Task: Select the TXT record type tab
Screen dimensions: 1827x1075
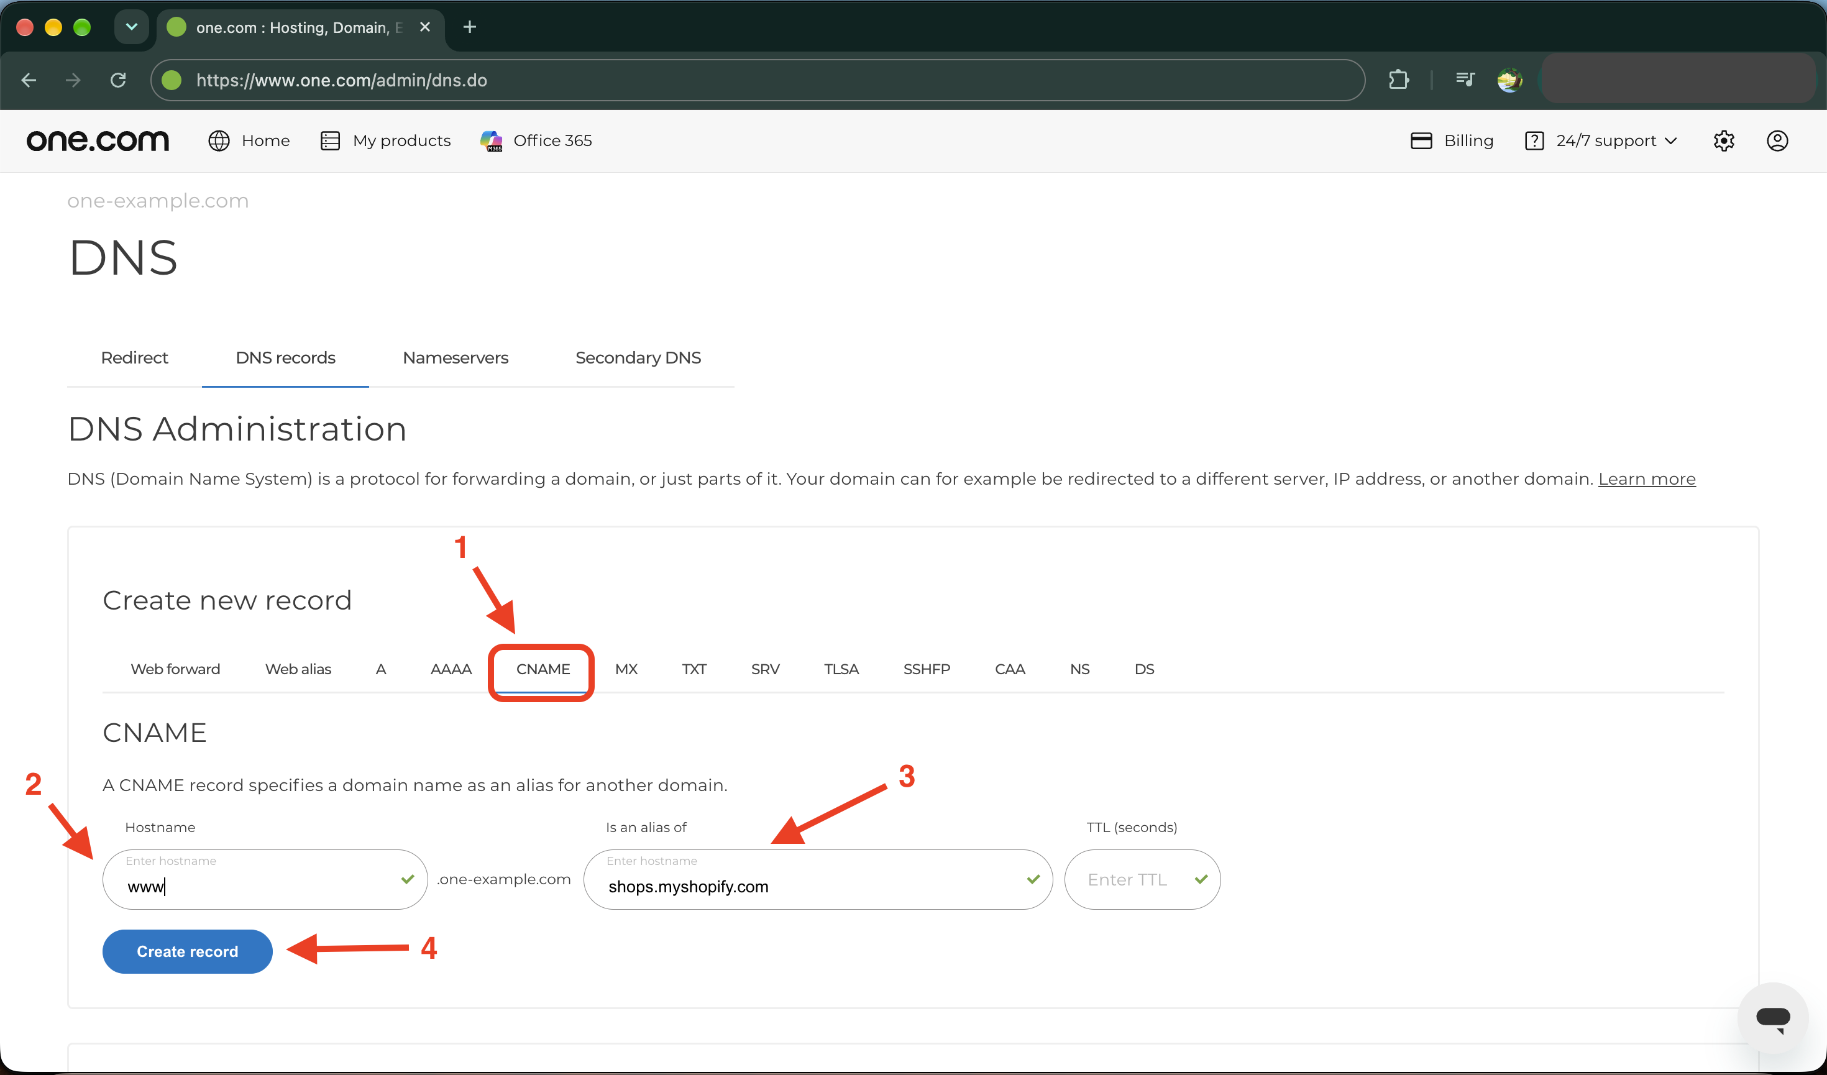Action: pos(694,669)
